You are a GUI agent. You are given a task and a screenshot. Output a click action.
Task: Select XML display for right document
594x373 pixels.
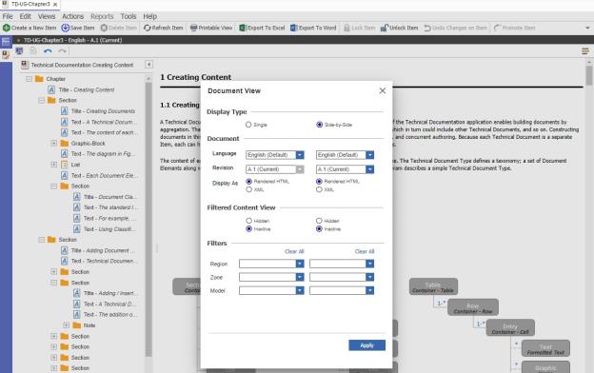point(319,189)
